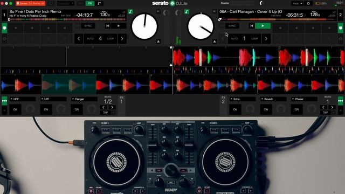Open the HPF effect dropdown

[23, 99]
